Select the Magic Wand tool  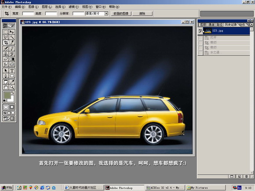click(x=12, y=37)
